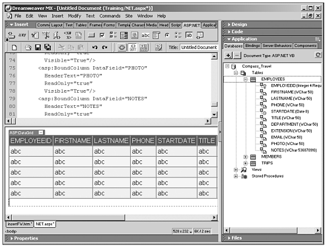
Task: Insert an asp:DropDownList control
Action: click(124, 35)
